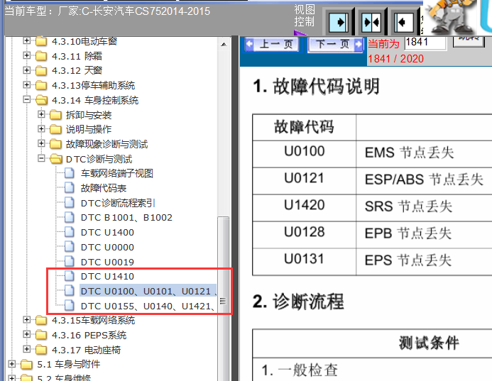Open DTC诊断流程索引 document
492x381 pixels.
(x=118, y=203)
